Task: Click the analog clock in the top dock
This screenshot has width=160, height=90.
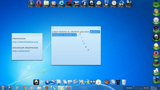Action: tap(114, 3)
